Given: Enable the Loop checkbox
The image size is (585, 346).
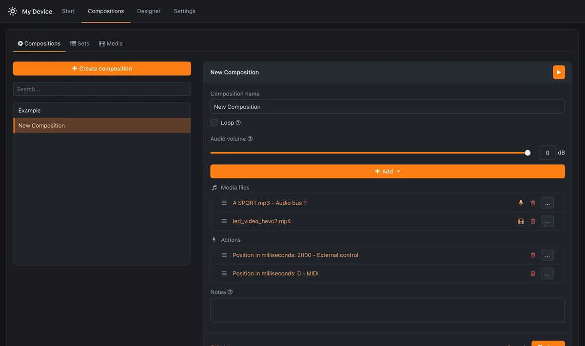Looking at the screenshot, I should (214, 123).
